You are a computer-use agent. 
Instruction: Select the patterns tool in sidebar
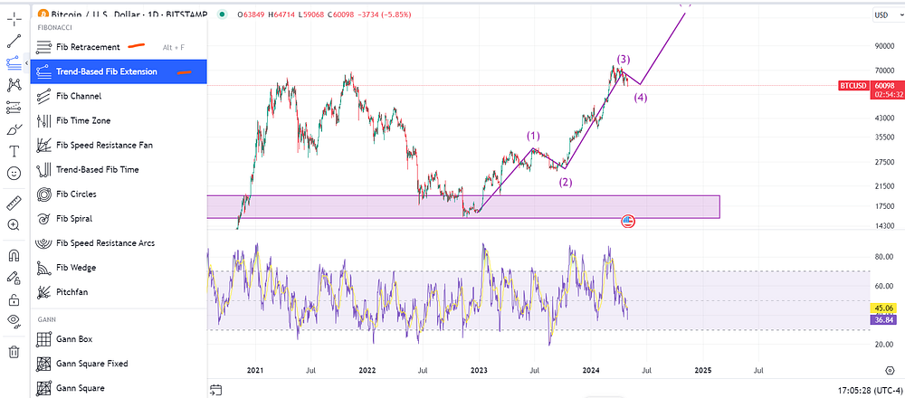pos(14,85)
